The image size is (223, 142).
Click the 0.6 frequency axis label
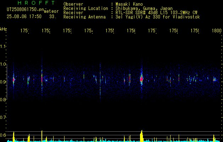[x=3, y=135]
